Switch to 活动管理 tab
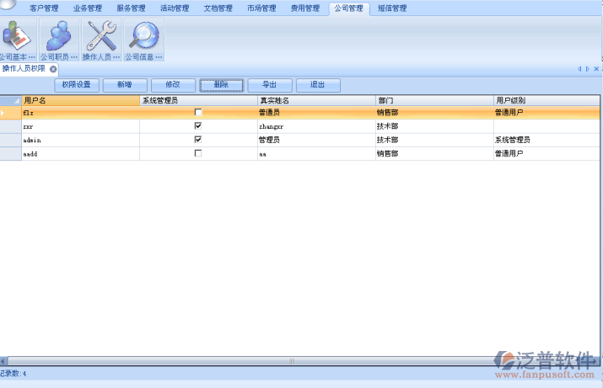Image resolution: width=603 pixels, height=388 pixels. [175, 8]
